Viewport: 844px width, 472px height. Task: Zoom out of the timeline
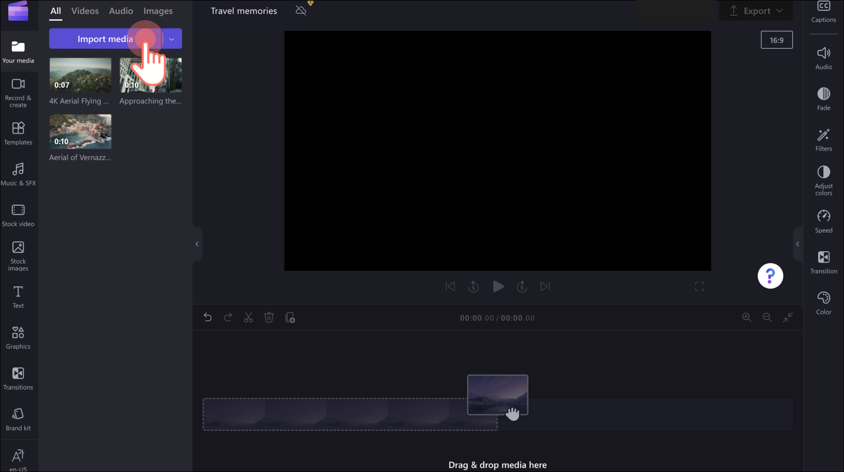click(x=767, y=318)
